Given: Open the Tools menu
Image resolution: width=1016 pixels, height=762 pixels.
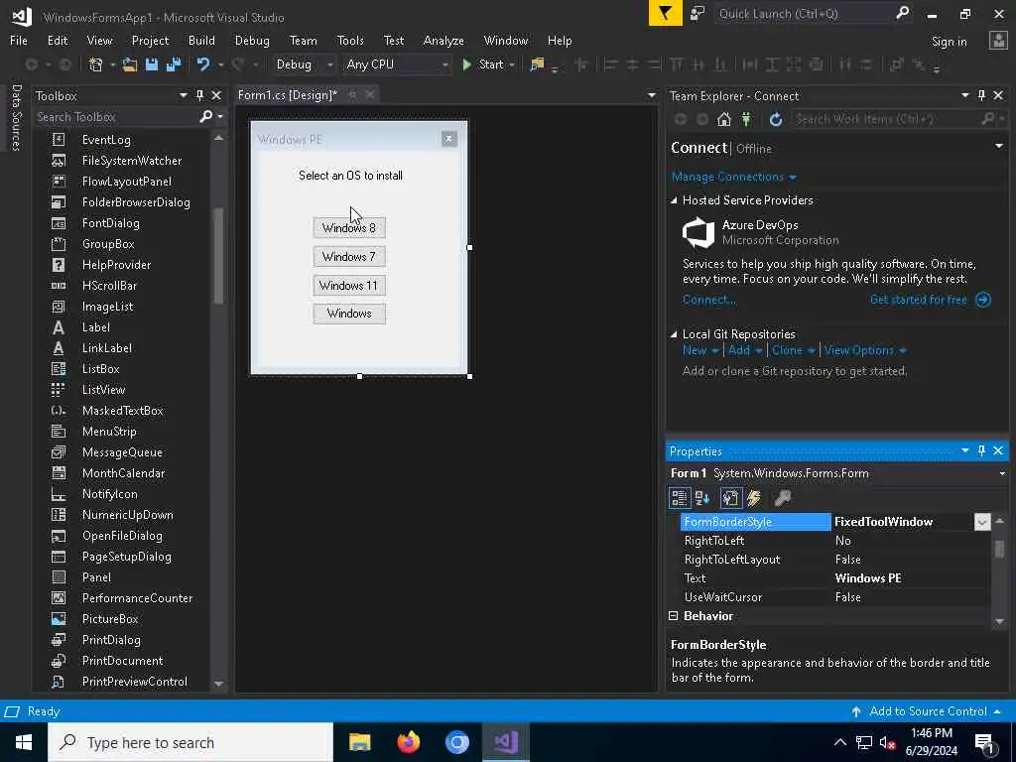Looking at the screenshot, I should pyautogui.click(x=350, y=40).
